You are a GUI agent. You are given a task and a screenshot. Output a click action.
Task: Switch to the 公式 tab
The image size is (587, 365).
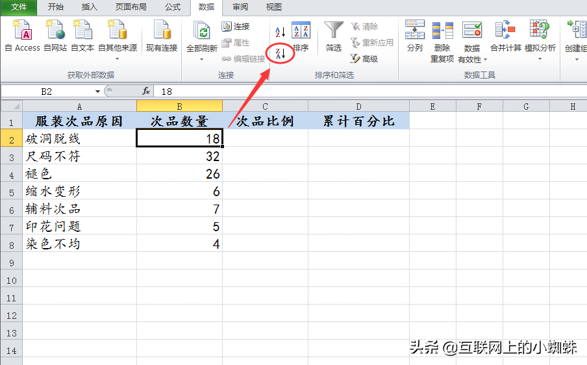point(173,7)
